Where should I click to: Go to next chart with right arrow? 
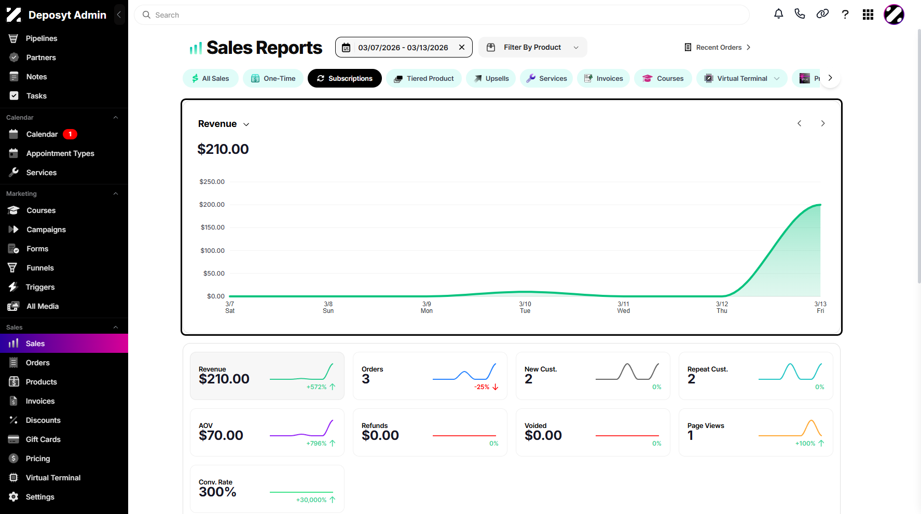(822, 123)
